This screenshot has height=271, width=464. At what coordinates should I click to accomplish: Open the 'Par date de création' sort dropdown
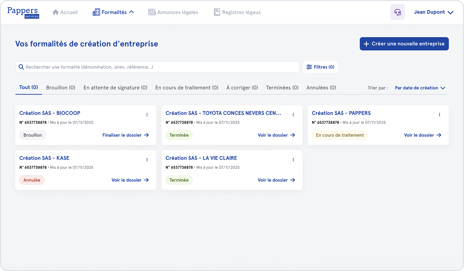click(x=420, y=88)
